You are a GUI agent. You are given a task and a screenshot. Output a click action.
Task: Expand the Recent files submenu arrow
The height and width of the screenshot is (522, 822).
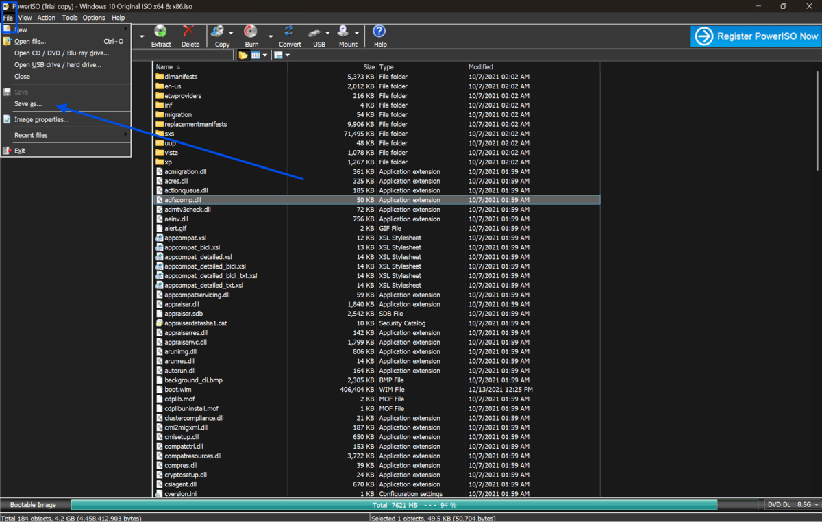point(126,135)
